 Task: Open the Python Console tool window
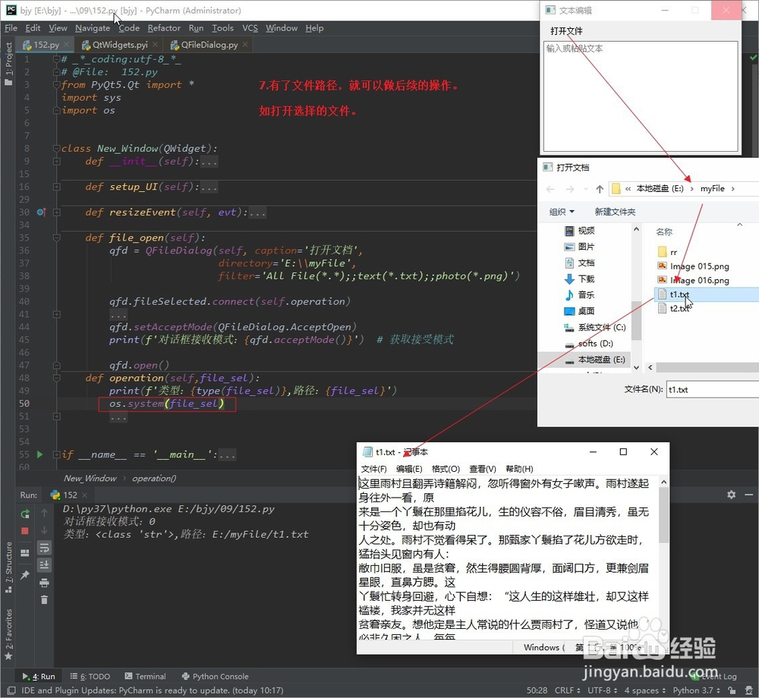click(215, 676)
